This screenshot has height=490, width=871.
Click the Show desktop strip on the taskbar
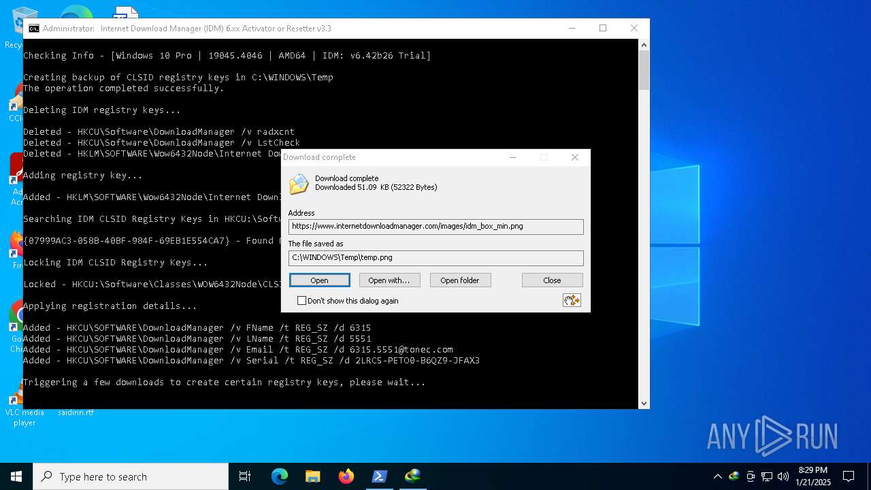point(869,476)
